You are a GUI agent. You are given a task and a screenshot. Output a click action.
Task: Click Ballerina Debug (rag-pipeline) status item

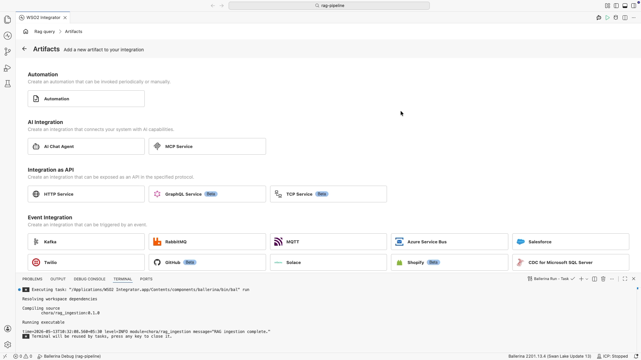[x=69, y=356]
